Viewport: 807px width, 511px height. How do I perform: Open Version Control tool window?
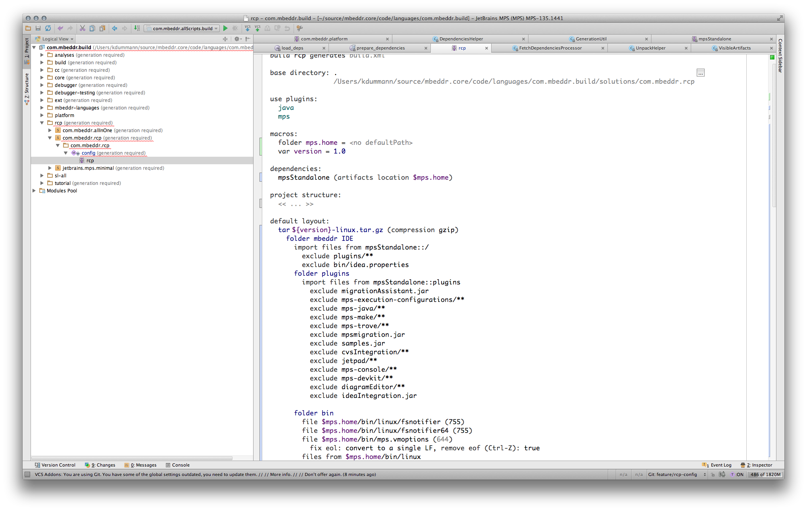click(55, 465)
